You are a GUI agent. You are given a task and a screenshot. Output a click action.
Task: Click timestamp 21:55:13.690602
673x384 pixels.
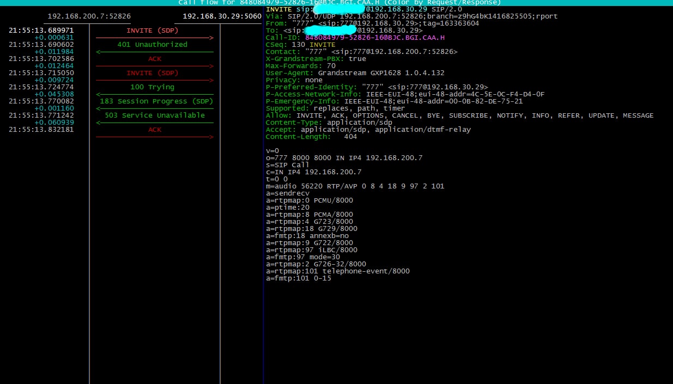click(x=41, y=45)
